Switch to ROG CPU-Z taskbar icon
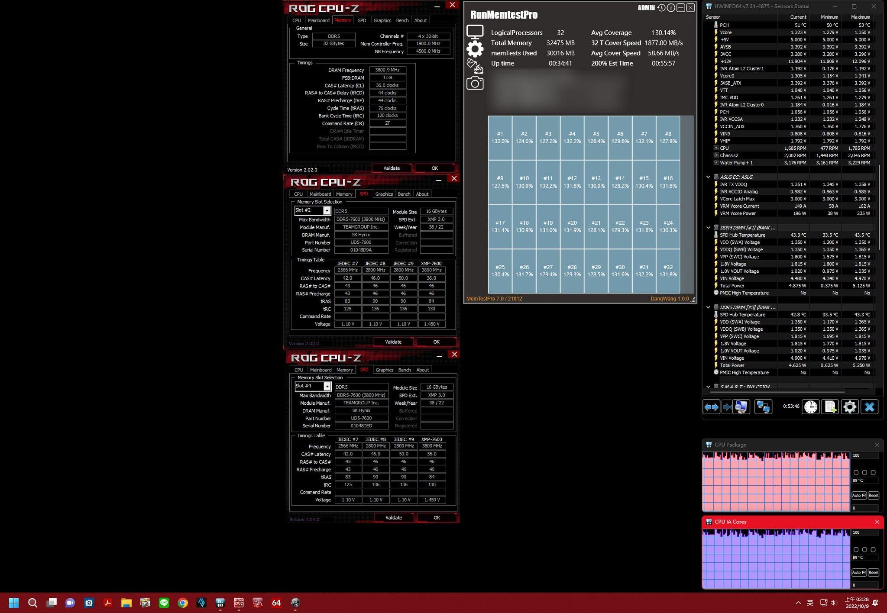 click(x=239, y=603)
